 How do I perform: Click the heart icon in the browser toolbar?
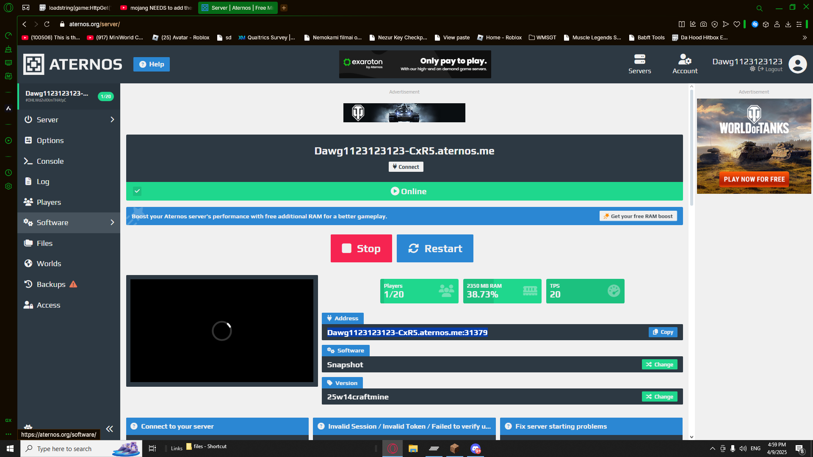pyautogui.click(x=737, y=24)
